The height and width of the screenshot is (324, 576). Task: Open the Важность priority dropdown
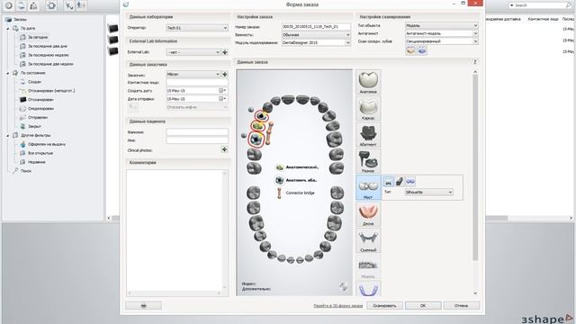point(316,35)
